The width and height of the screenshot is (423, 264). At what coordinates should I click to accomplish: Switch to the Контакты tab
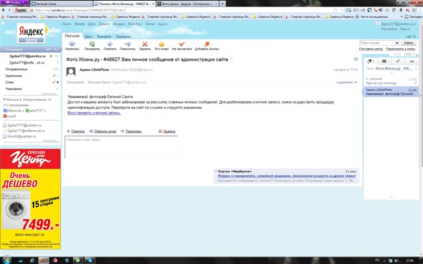tap(104, 36)
